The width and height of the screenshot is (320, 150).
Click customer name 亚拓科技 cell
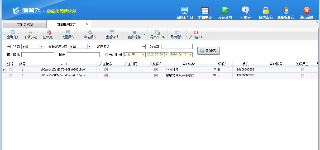pos(189,70)
